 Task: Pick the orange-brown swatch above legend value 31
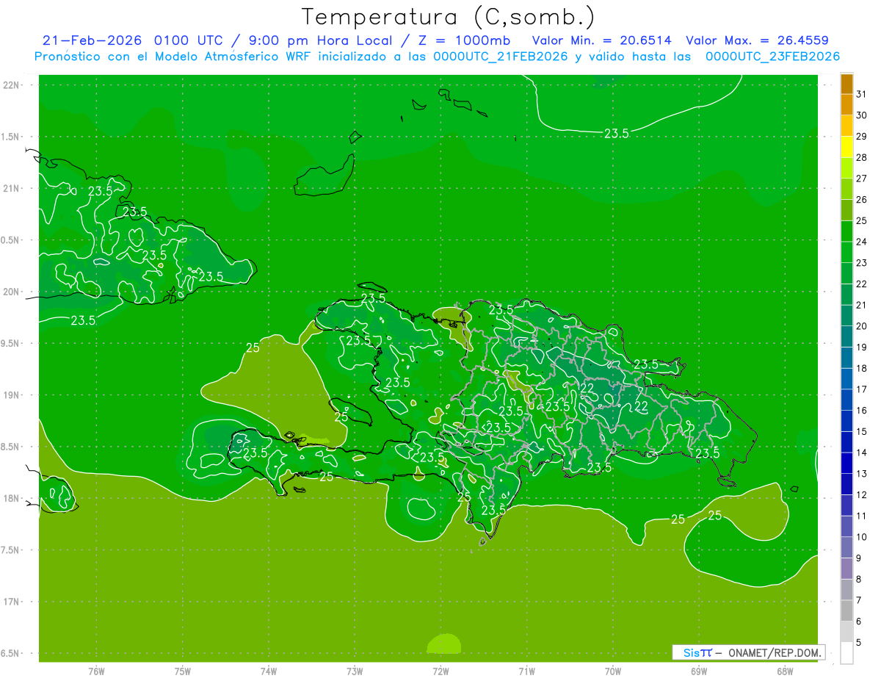[x=846, y=84]
